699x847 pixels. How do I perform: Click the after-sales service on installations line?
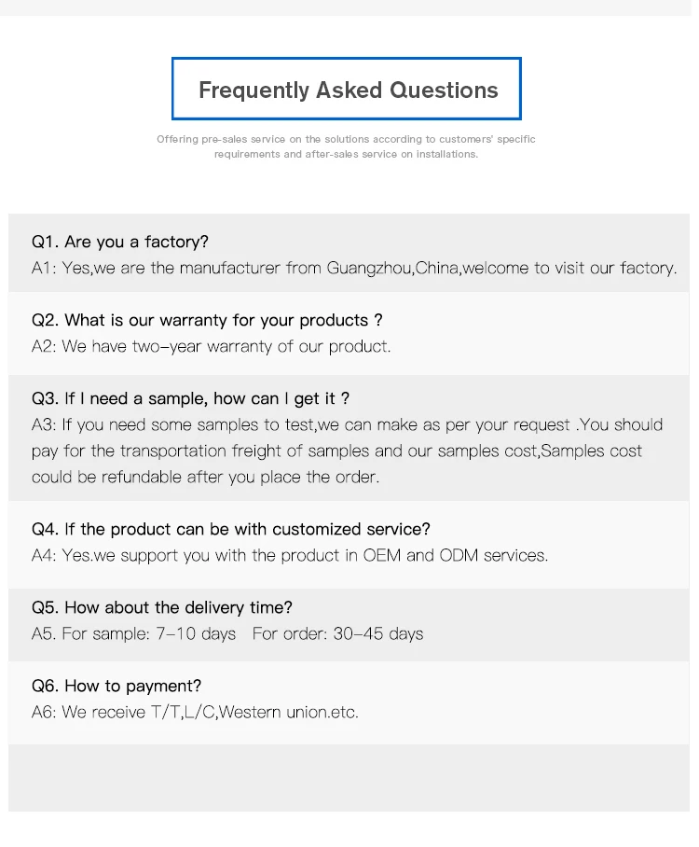pyautogui.click(x=346, y=154)
